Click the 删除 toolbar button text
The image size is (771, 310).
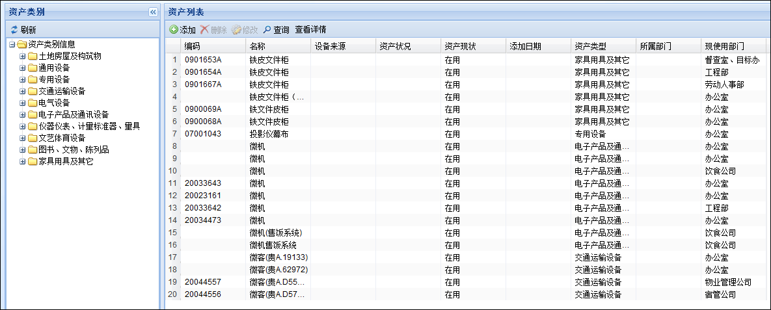[219, 30]
